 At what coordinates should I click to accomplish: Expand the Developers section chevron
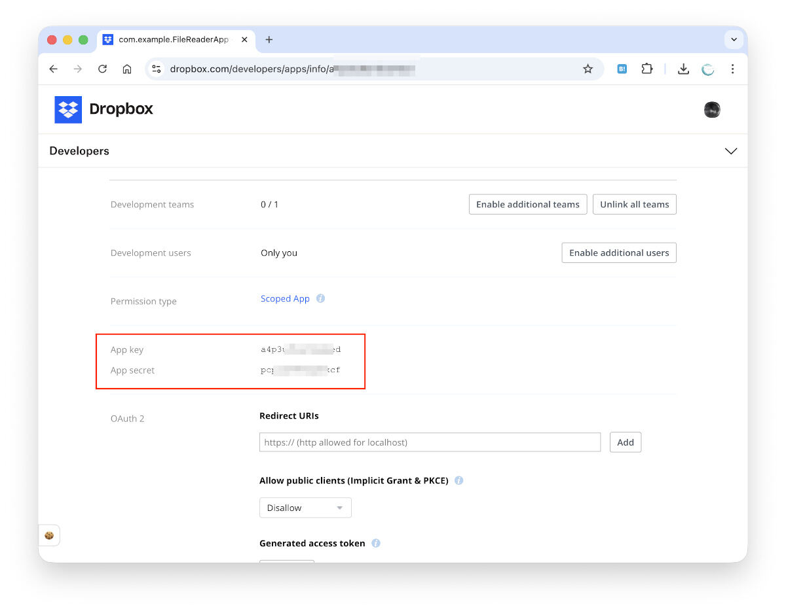click(731, 151)
